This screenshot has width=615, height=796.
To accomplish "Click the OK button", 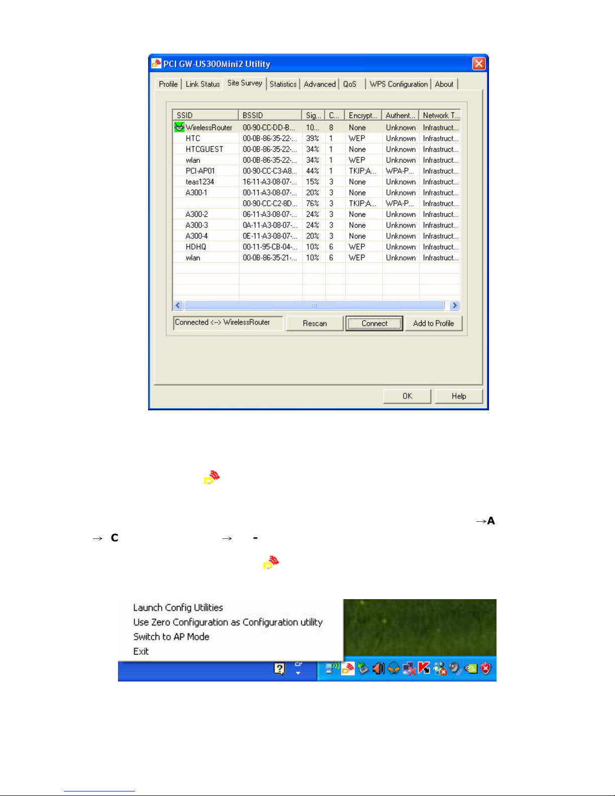I will coord(407,396).
